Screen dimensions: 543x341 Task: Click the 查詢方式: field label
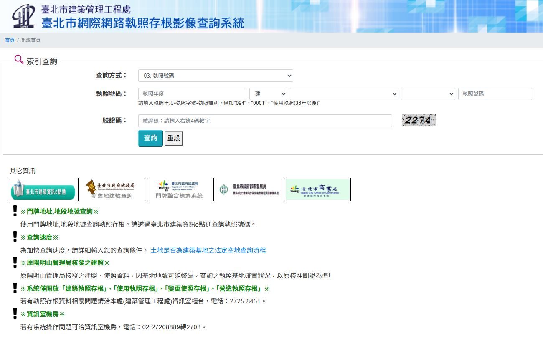112,76
